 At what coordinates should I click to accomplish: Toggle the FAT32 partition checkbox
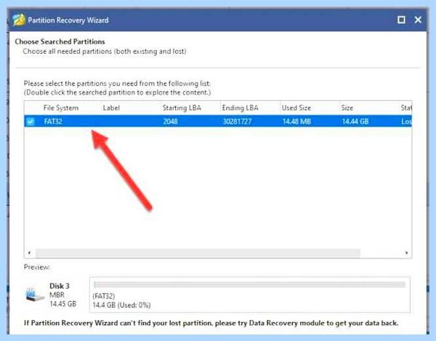click(31, 121)
